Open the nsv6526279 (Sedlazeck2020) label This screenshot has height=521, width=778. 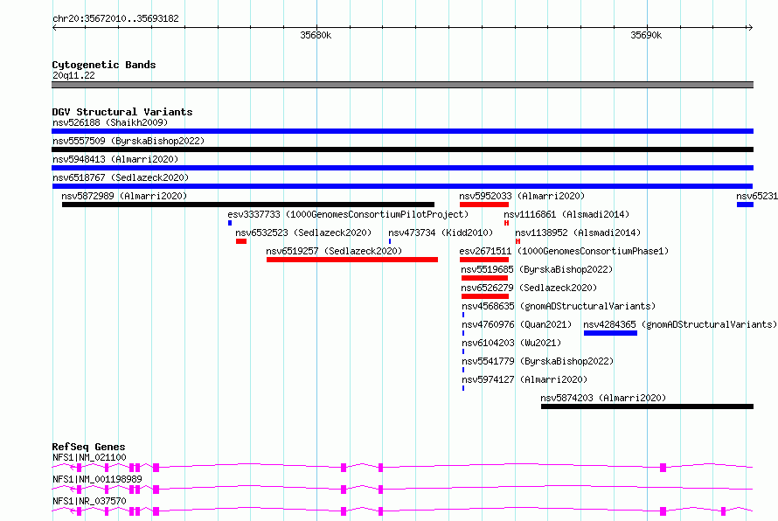(x=529, y=288)
